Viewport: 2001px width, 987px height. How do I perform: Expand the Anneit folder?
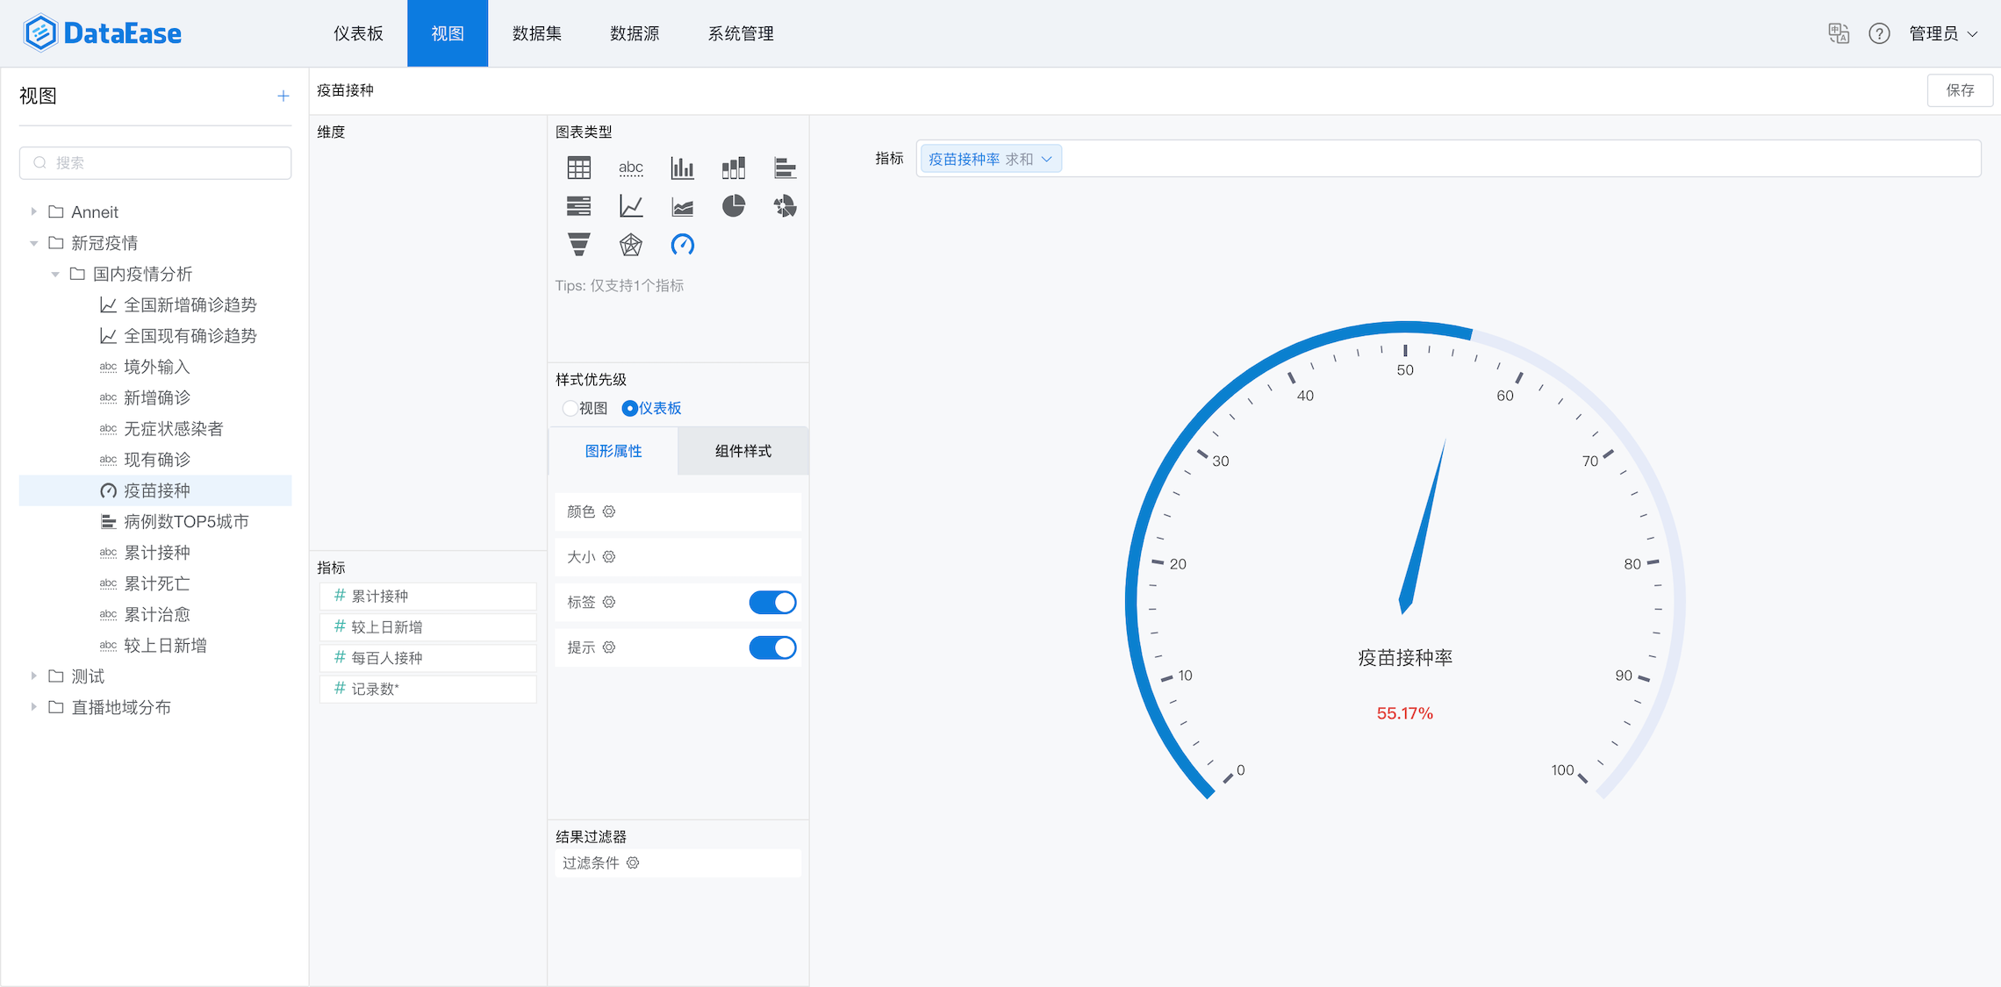[33, 211]
